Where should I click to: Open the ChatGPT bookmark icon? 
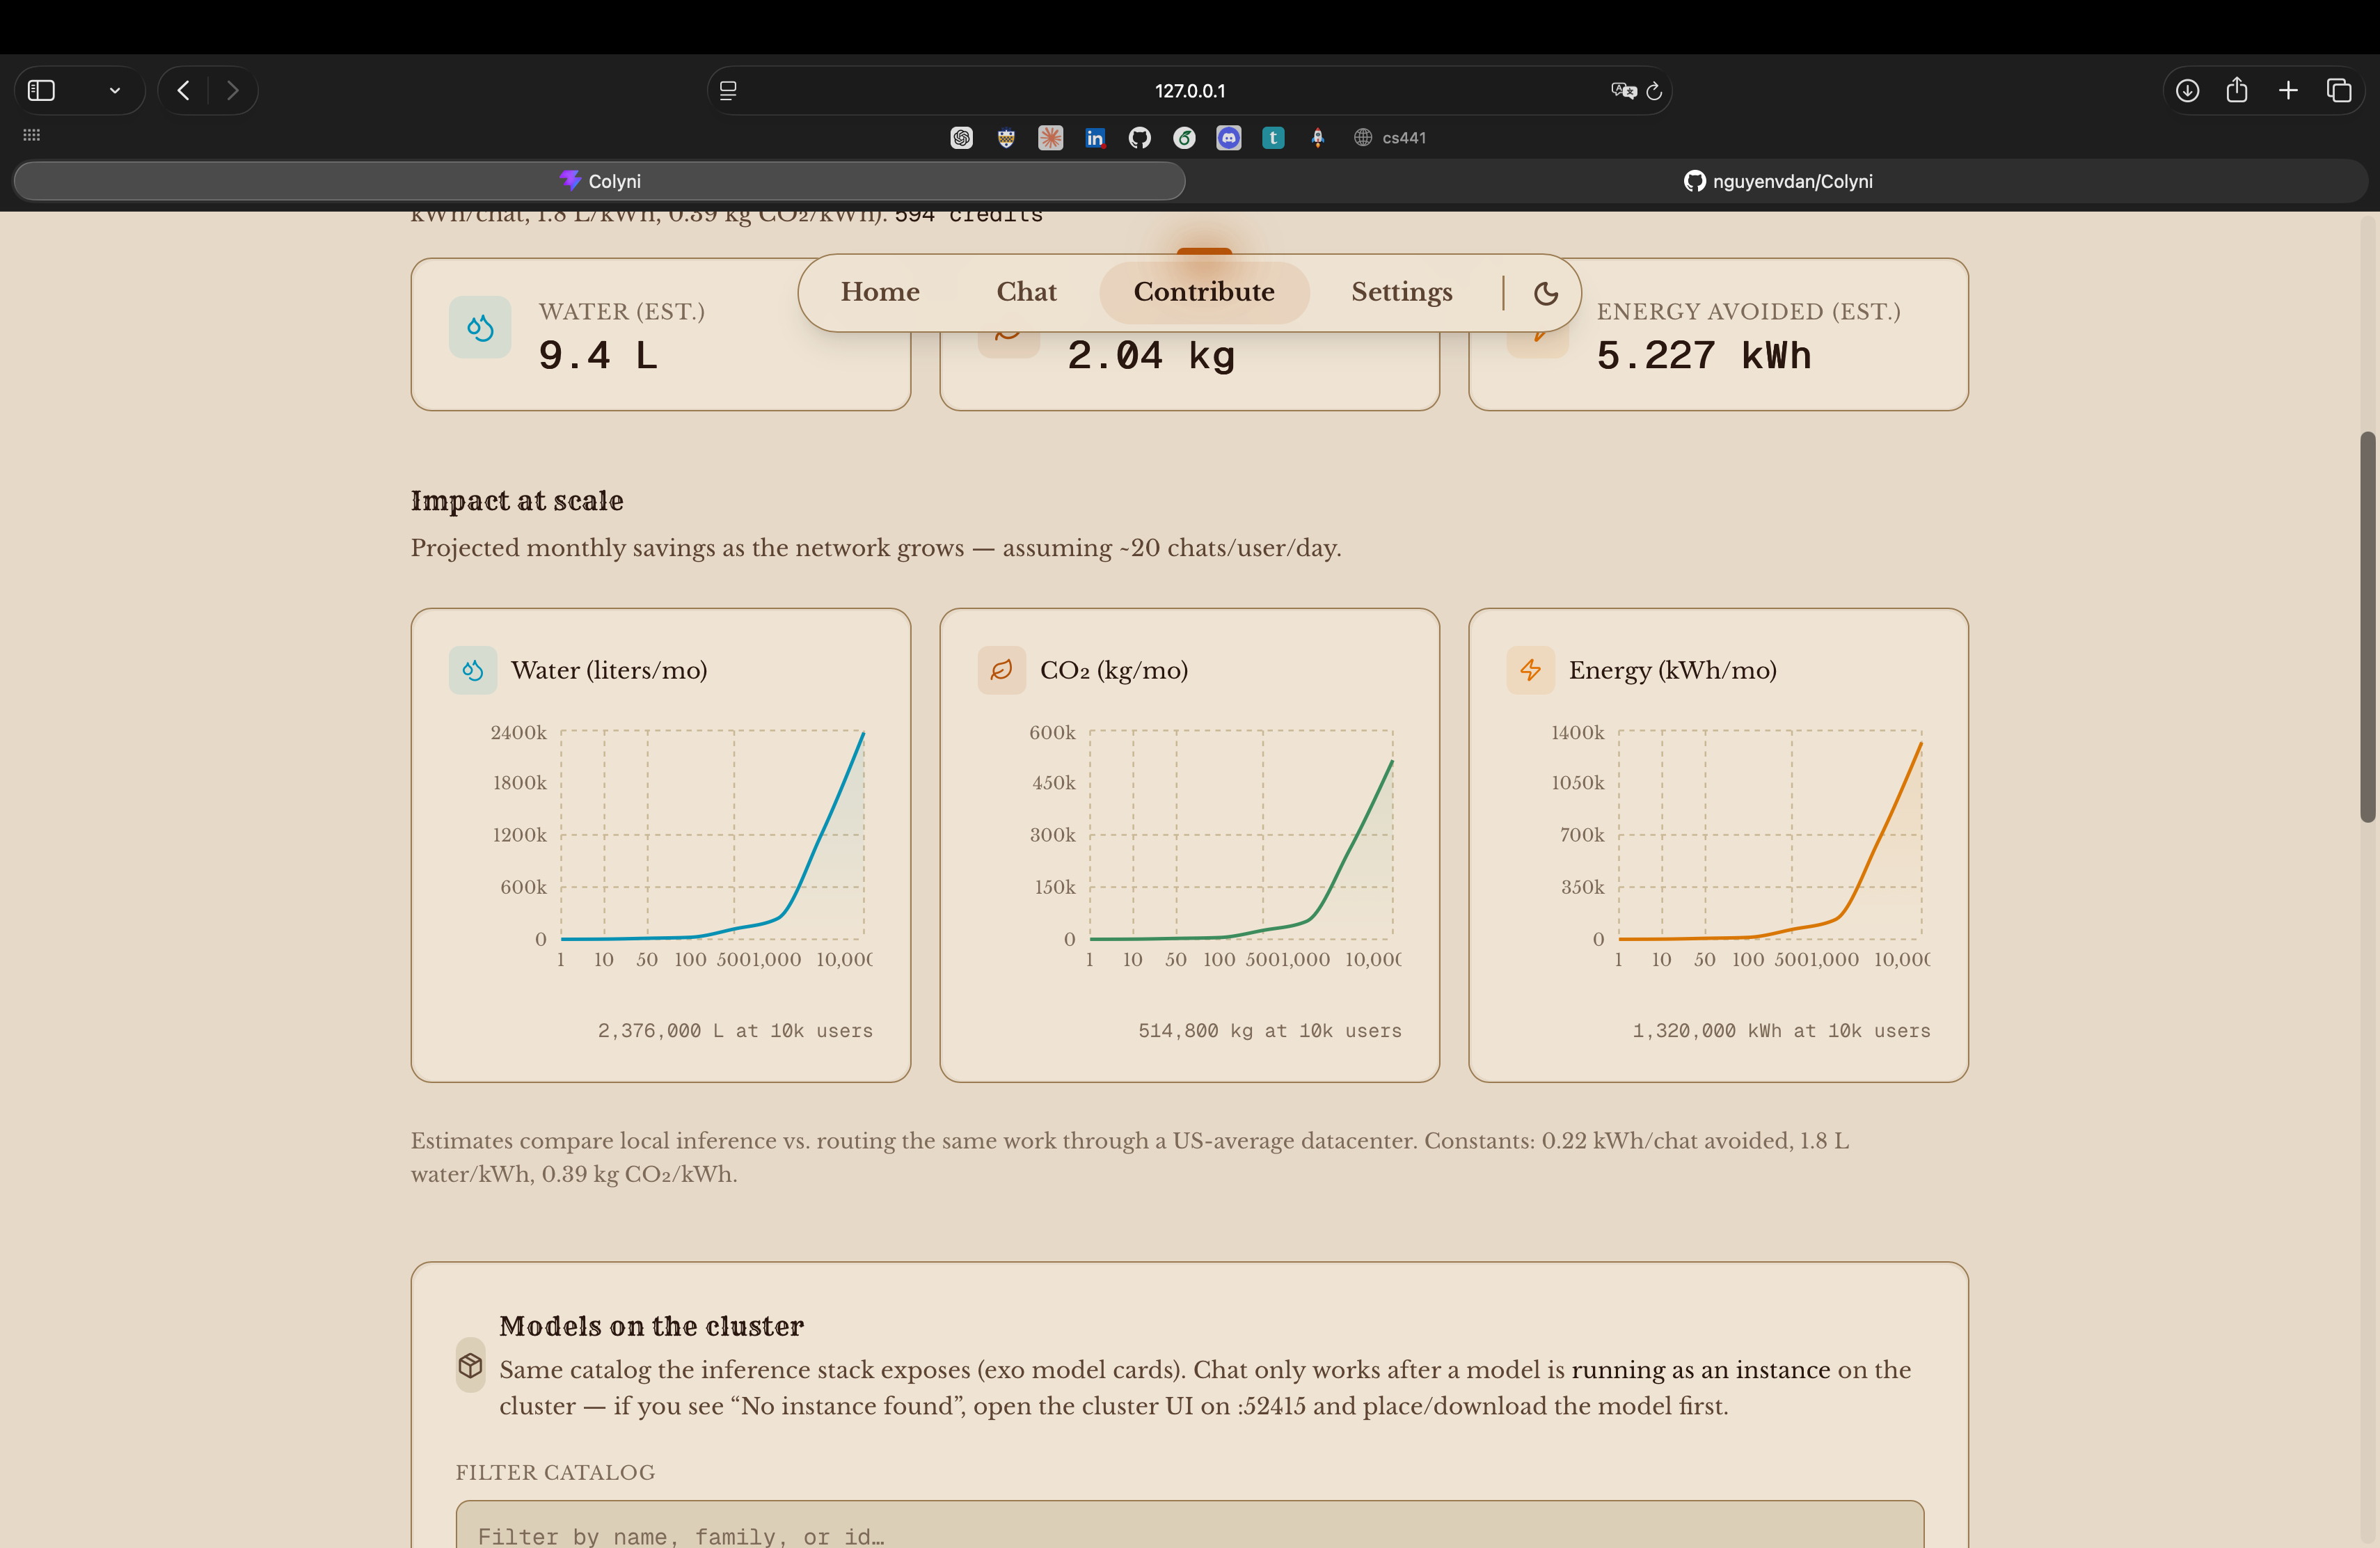(961, 138)
